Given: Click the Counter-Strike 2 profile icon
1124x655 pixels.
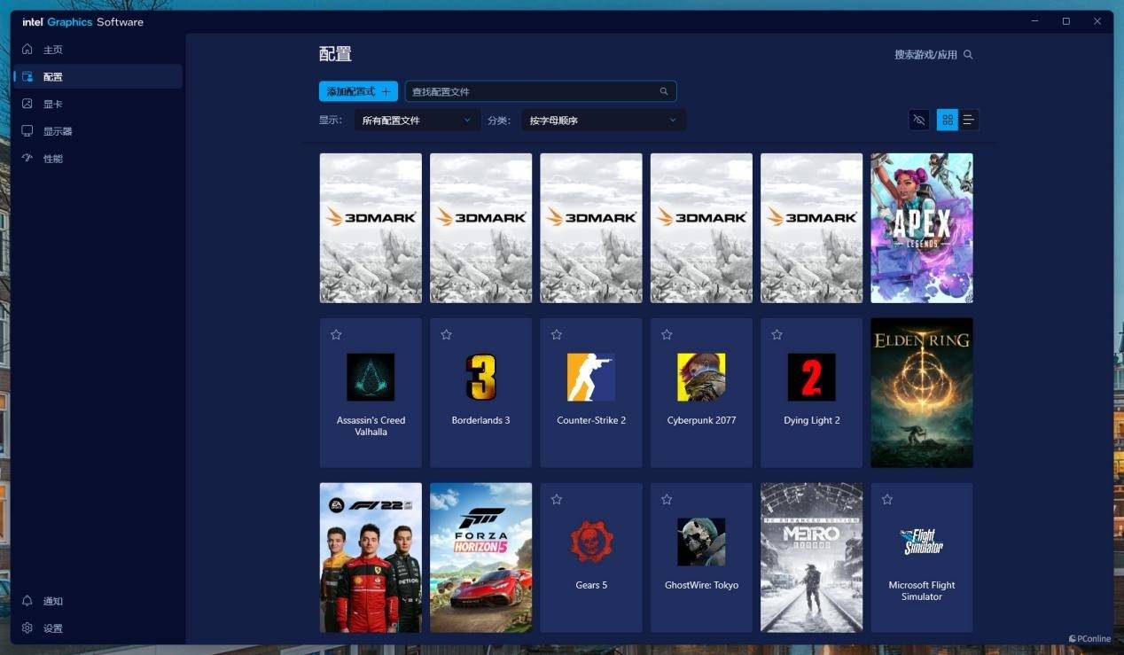Looking at the screenshot, I should tap(591, 377).
